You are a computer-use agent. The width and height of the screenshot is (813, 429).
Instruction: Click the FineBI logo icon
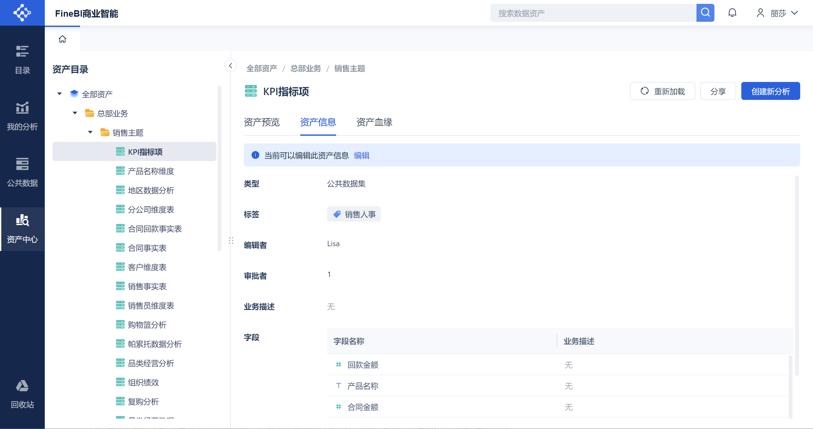point(22,13)
